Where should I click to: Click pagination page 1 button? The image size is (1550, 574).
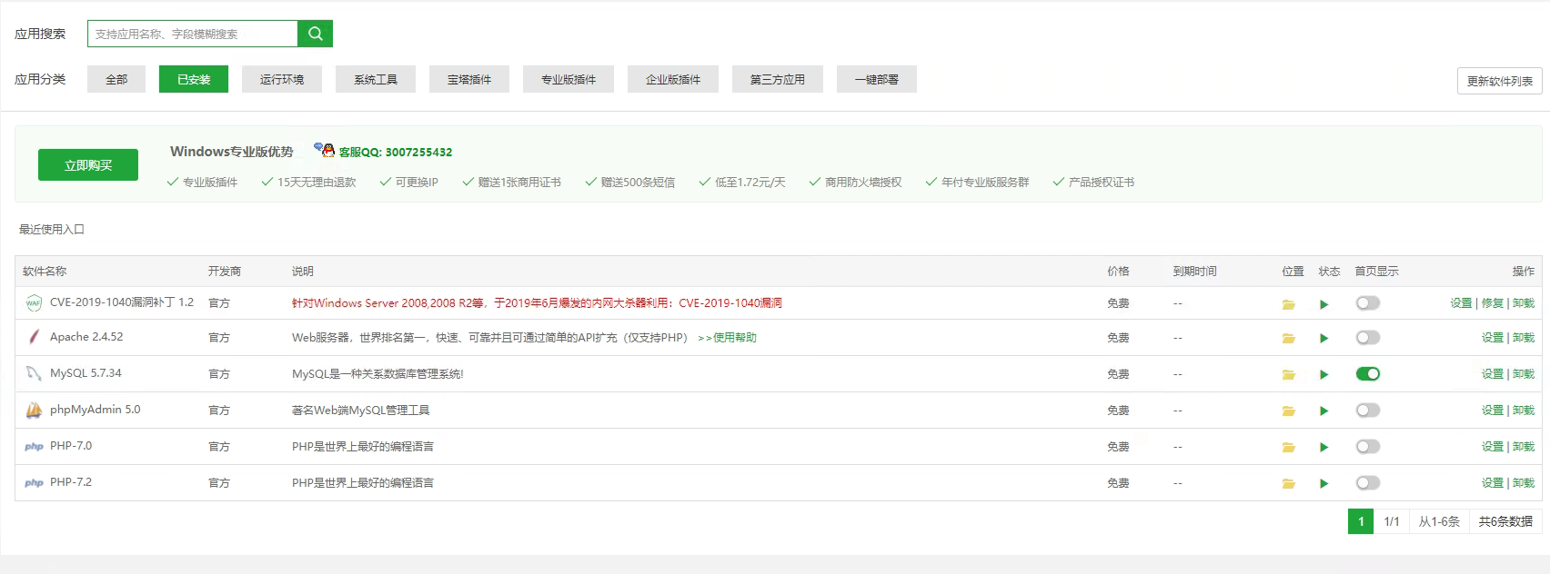[x=1361, y=521]
